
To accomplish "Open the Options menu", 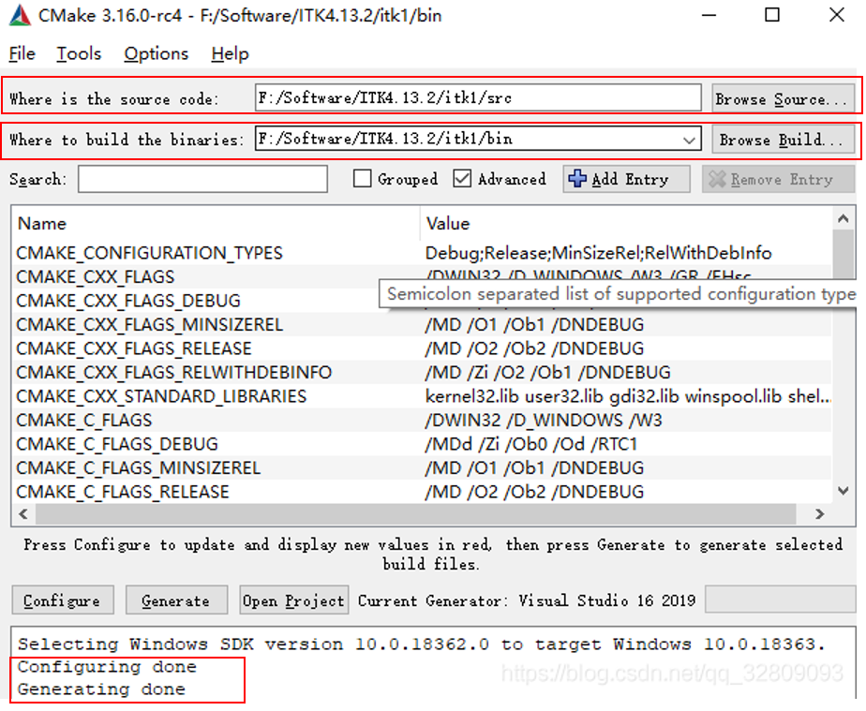I will (157, 53).
